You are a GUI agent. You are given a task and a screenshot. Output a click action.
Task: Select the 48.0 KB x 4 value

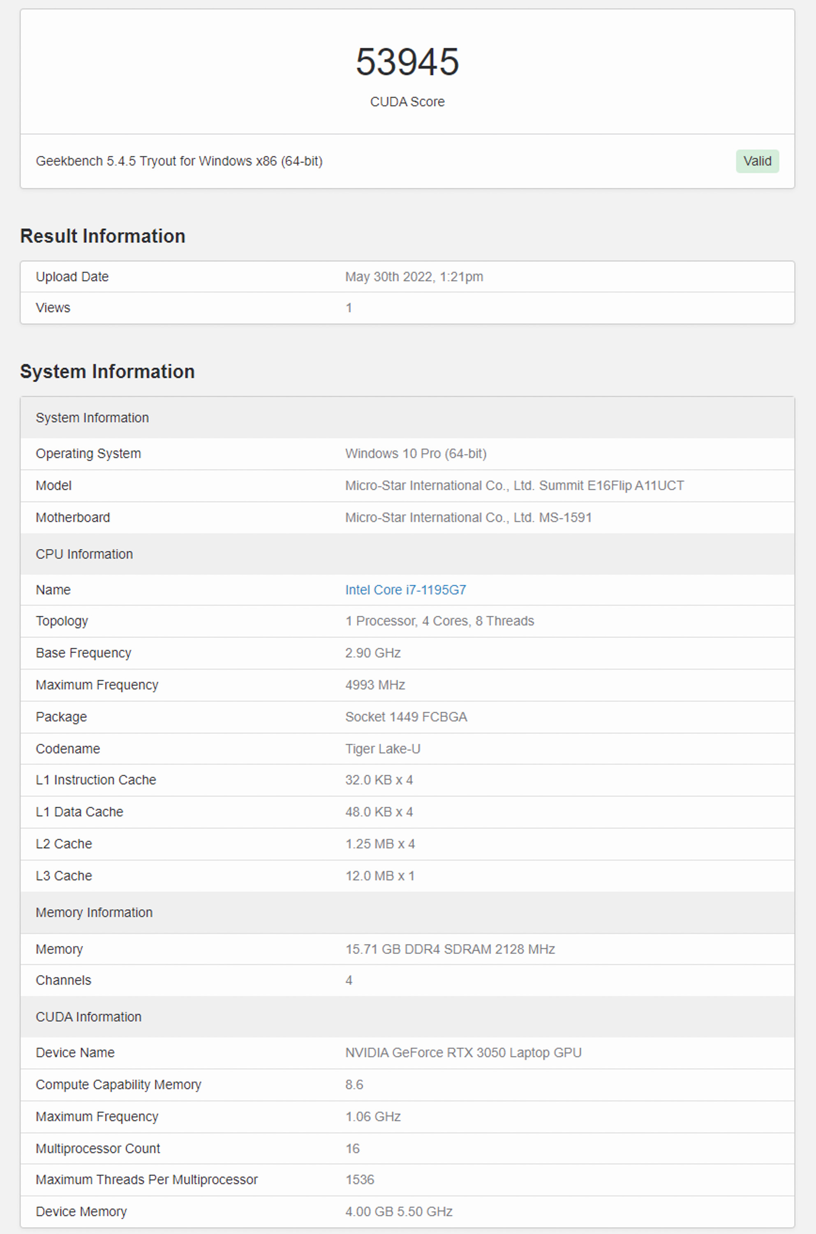(379, 812)
